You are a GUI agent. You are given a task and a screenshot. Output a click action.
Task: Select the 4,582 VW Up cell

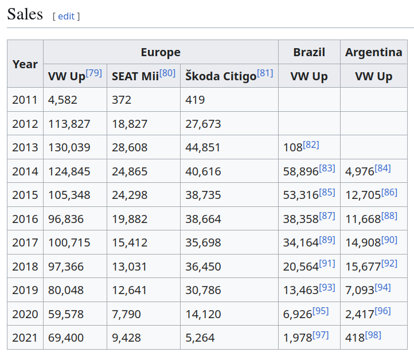click(x=75, y=100)
